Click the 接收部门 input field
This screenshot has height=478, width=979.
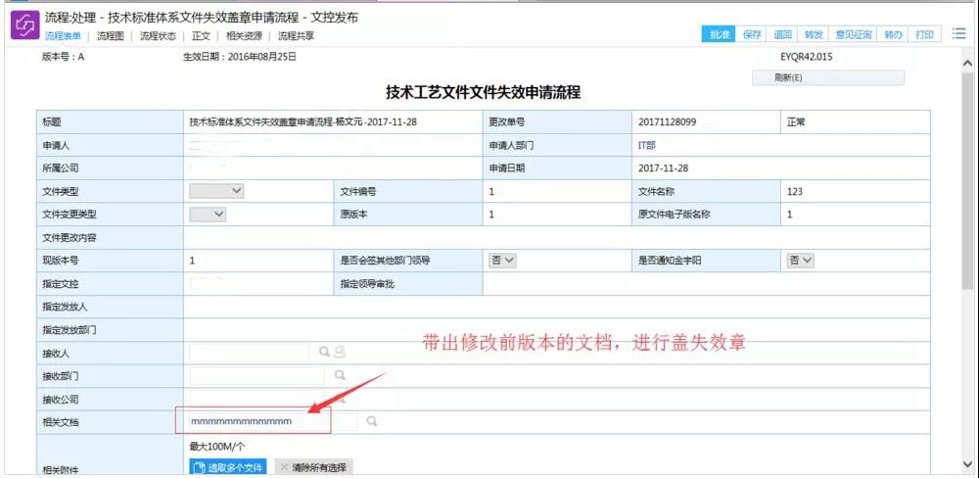point(257,375)
